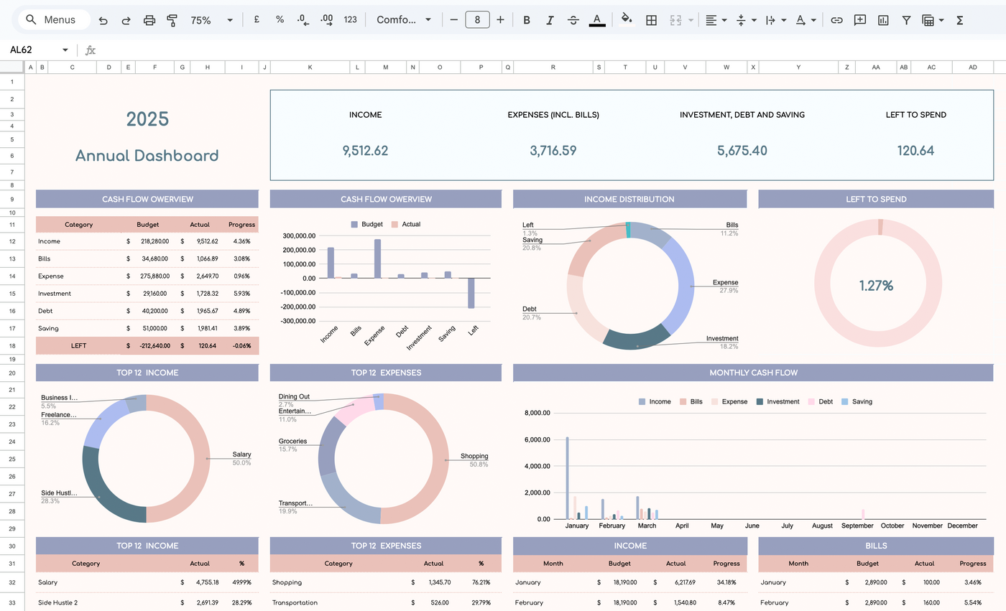Click the 120.64 left to spend total
The image size is (1006, 611).
tap(915, 151)
